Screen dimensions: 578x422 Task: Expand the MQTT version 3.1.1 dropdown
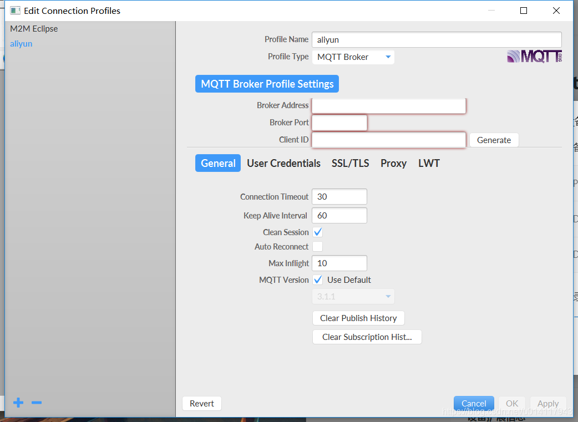tap(353, 296)
